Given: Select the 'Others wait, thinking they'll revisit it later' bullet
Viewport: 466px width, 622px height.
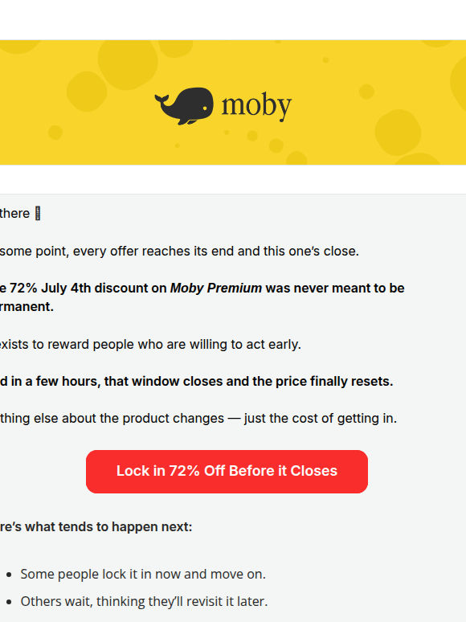Looking at the screenshot, I should tap(145, 601).
